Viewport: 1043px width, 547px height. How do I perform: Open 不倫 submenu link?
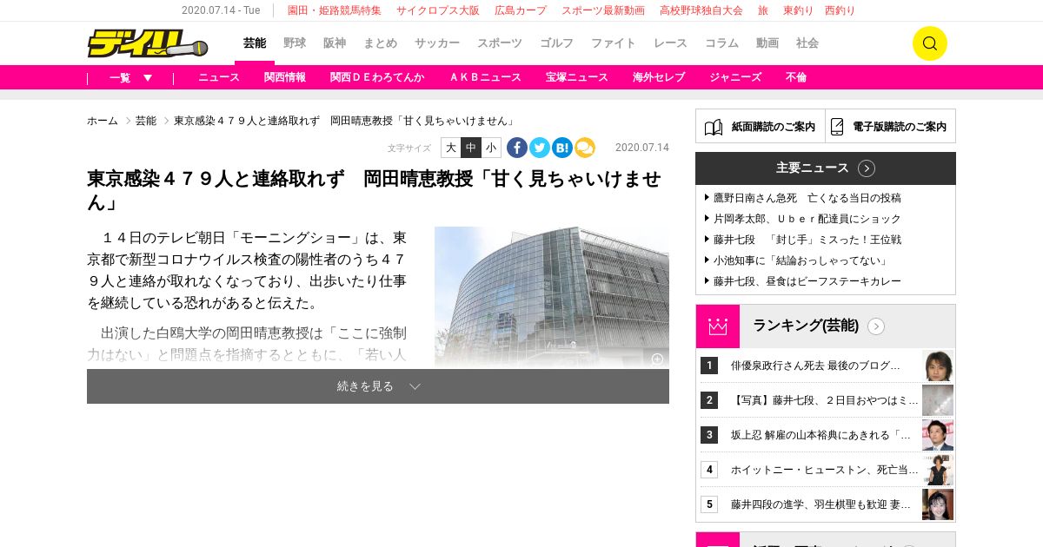click(x=796, y=77)
